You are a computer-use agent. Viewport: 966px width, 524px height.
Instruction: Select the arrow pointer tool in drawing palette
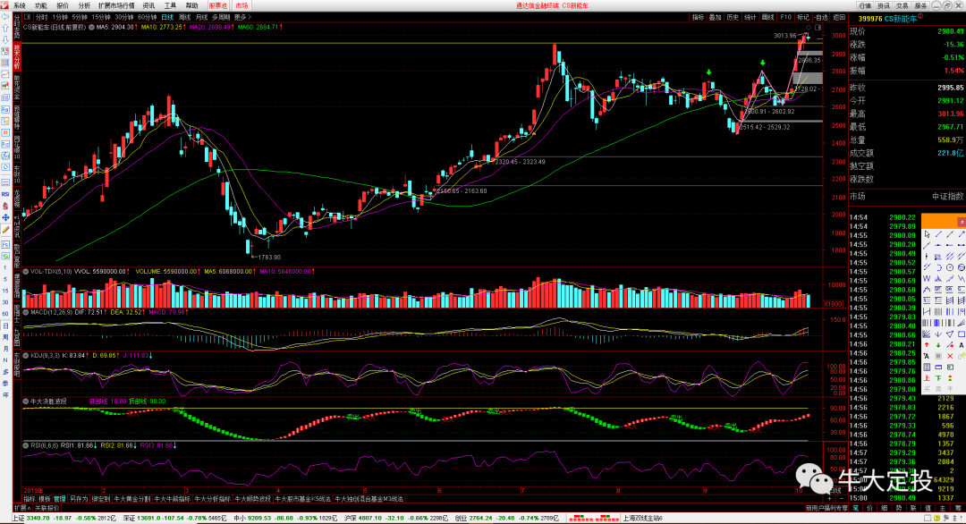pyautogui.click(x=927, y=234)
